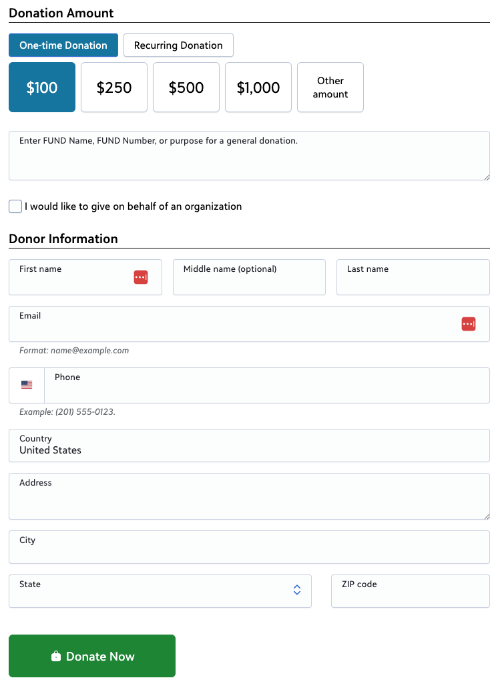
Task: Click password manager icon in Email field
Action: (x=469, y=324)
